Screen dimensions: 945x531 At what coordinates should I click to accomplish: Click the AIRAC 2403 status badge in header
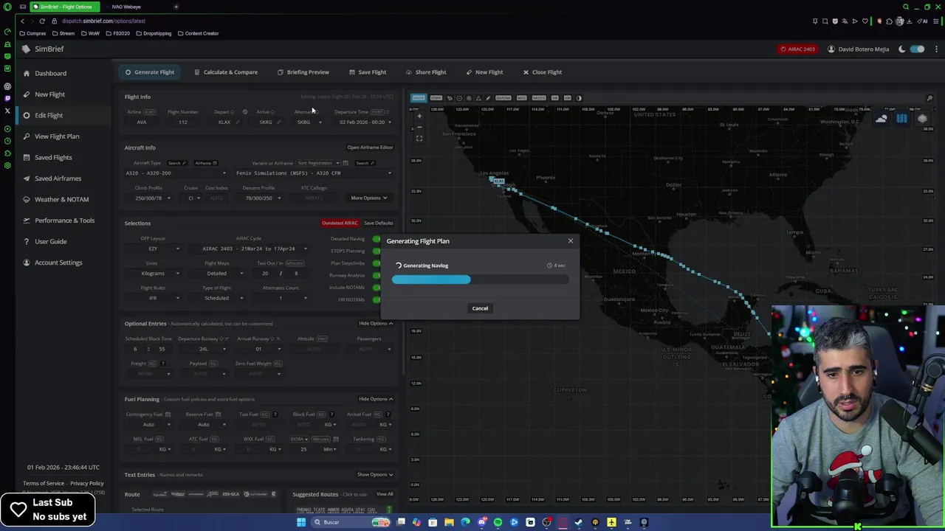coord(797,49)
